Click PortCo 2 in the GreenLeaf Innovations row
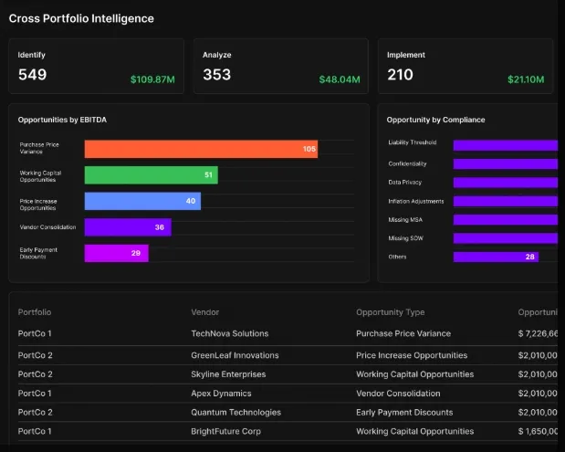565x452 pixels. tap(36, 355)
